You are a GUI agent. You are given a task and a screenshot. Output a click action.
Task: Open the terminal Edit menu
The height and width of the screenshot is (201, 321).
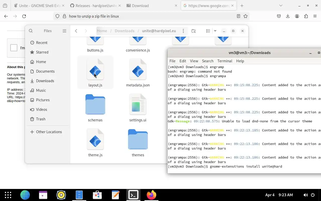pyautogui.click(x=183, y=61)
